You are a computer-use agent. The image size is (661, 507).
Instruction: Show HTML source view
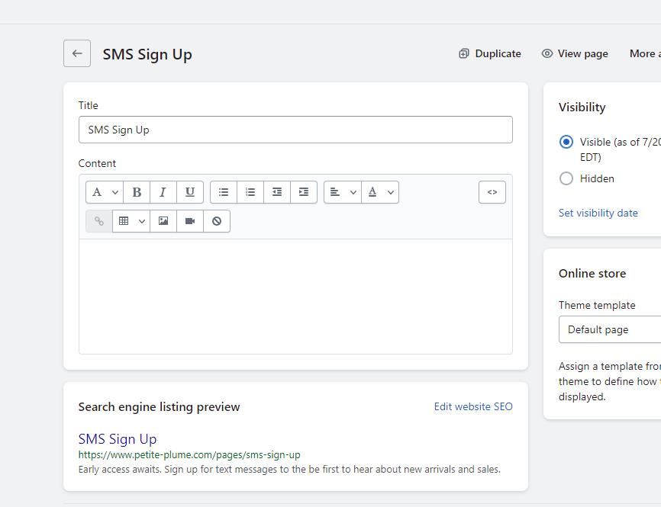click(x=492, y=192)
